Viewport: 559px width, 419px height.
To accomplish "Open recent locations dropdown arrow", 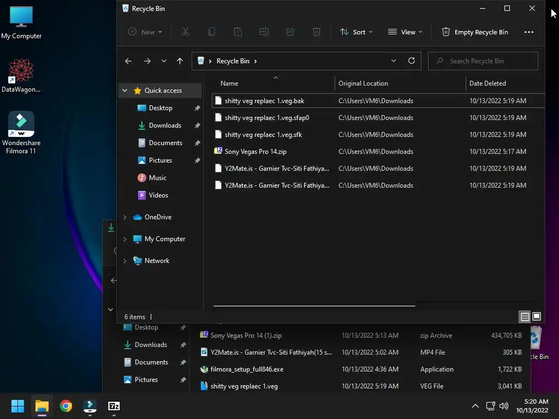I will (164, 61).
